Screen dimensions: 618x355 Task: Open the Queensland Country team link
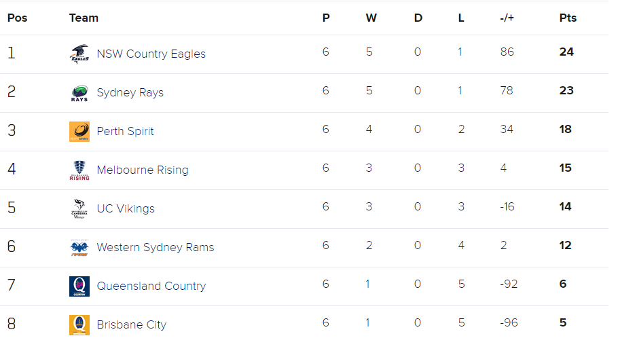click(x=151, y=286)
